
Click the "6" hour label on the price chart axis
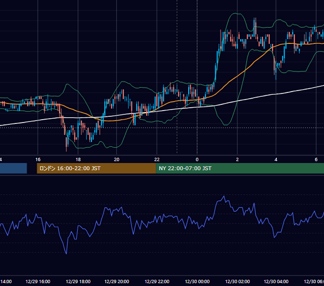[316, 160]
